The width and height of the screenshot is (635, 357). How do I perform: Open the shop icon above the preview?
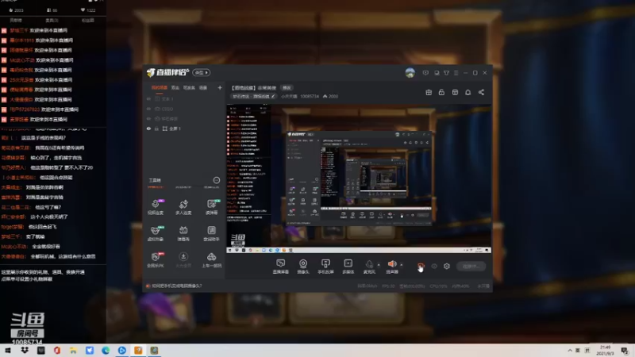(455, 92)
